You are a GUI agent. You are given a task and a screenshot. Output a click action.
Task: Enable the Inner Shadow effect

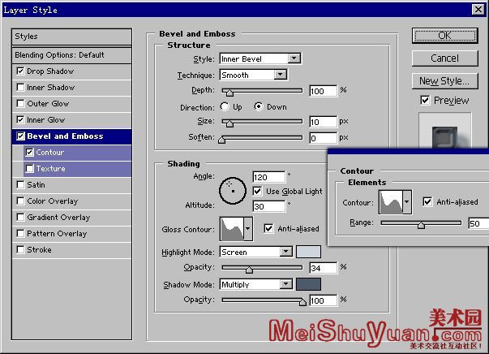(x=20, y=88)
